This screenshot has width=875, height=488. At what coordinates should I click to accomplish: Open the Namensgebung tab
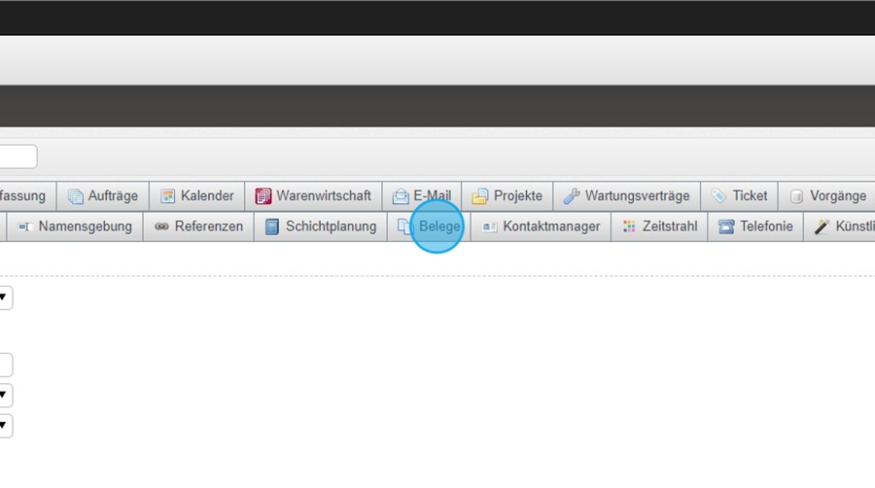(x=84, y=227)
